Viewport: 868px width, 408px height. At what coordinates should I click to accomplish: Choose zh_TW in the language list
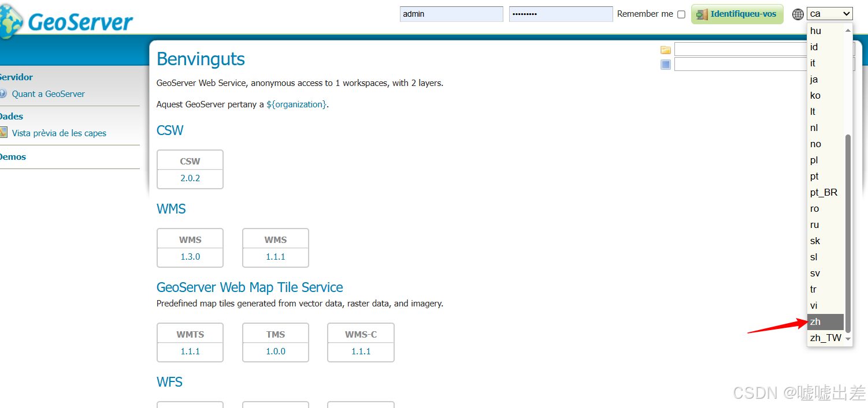tap(826, 338)
